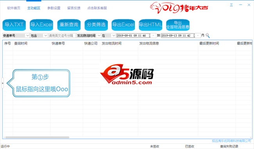The width and height of the screenshot is (254, 149).
Task: Open the window menu icon
Action: [x=231, y=5]
